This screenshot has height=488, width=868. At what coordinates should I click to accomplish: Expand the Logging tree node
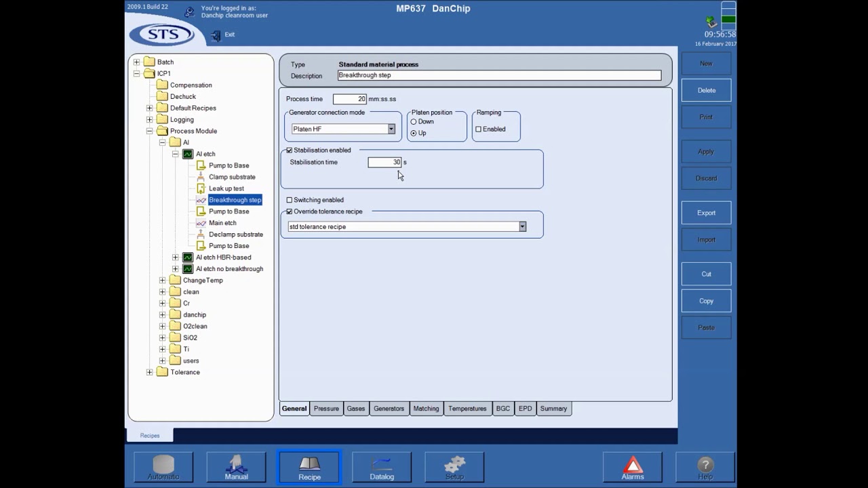point(149,120)
